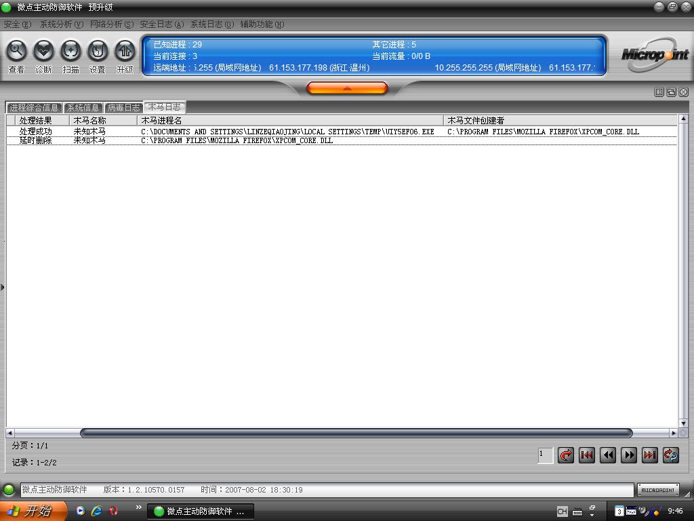Sort by the 木马文件创建者 column header

coord(560,121)
